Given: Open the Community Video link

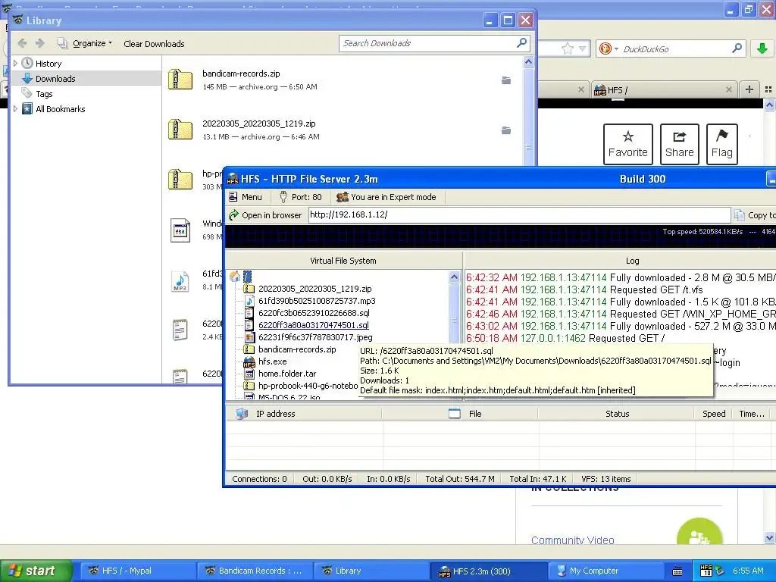Looking at the screenshot, I should [572, 540].
